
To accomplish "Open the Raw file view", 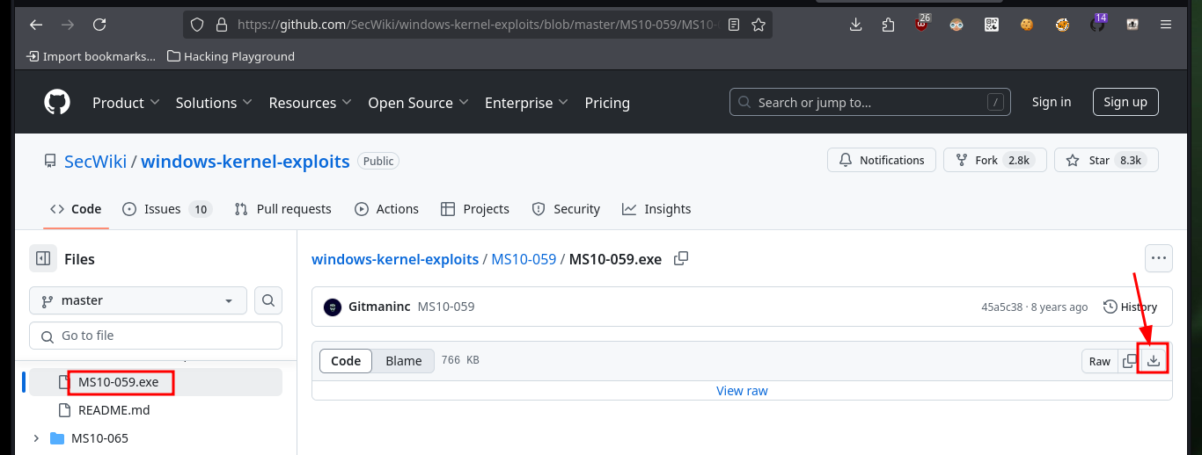I will tap(1100, 361).
